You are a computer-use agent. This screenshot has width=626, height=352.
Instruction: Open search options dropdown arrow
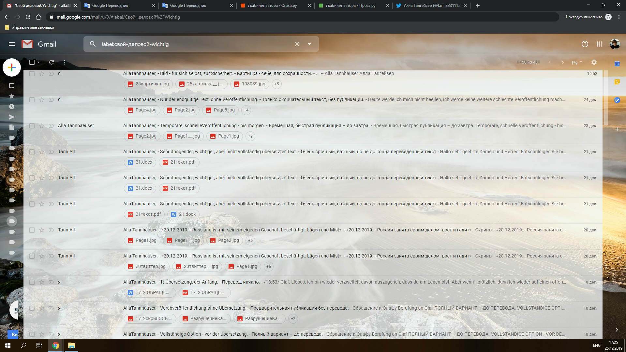309,44
